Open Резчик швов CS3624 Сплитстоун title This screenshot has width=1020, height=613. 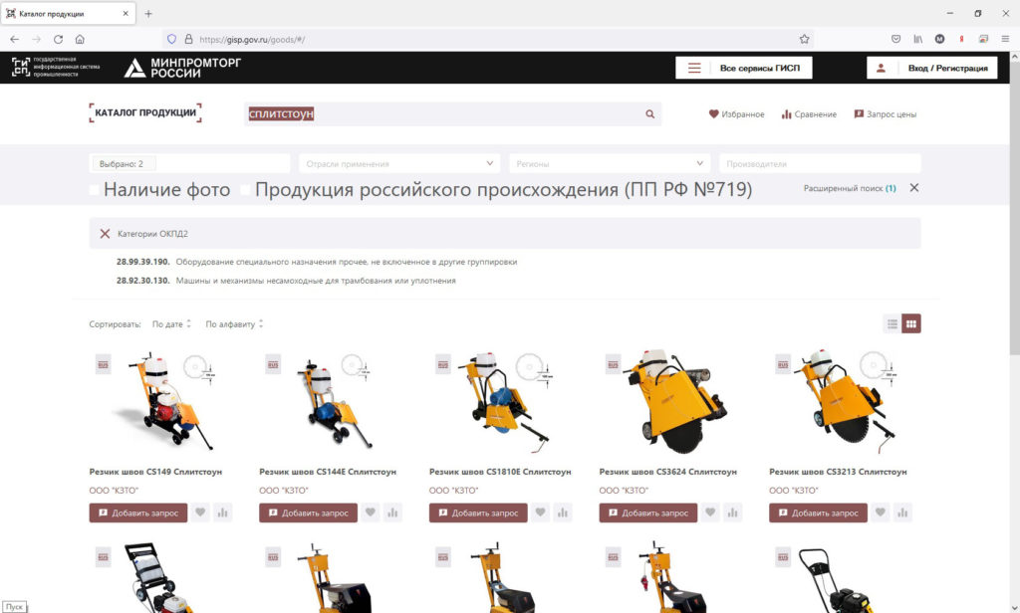tap(667, 472)
